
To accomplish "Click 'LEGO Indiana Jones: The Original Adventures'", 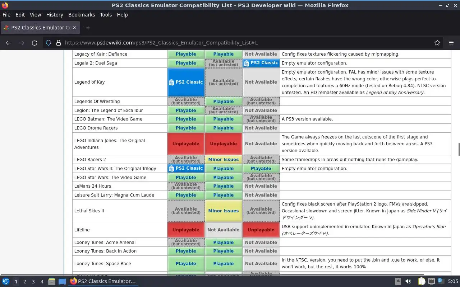I will [110, 144].
